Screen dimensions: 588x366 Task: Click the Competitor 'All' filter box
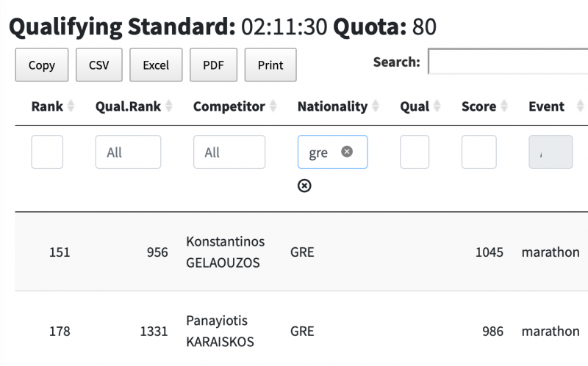(x=229, y=153)
